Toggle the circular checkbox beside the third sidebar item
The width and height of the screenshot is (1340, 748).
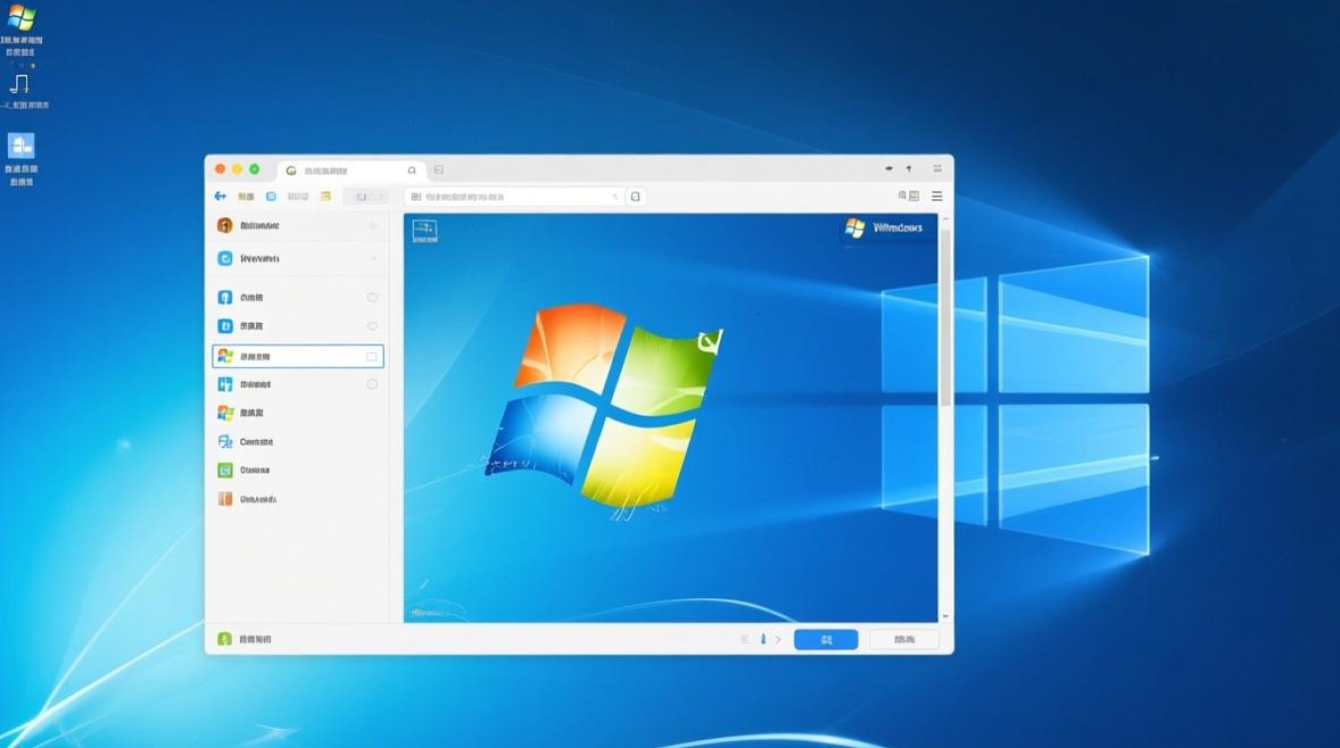[370, 296]
